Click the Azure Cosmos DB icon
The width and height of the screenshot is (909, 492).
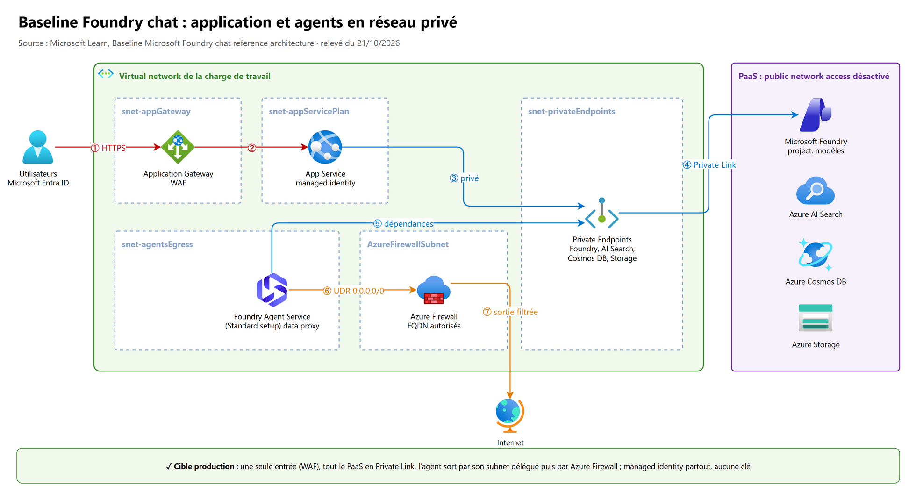coord(816,255)
